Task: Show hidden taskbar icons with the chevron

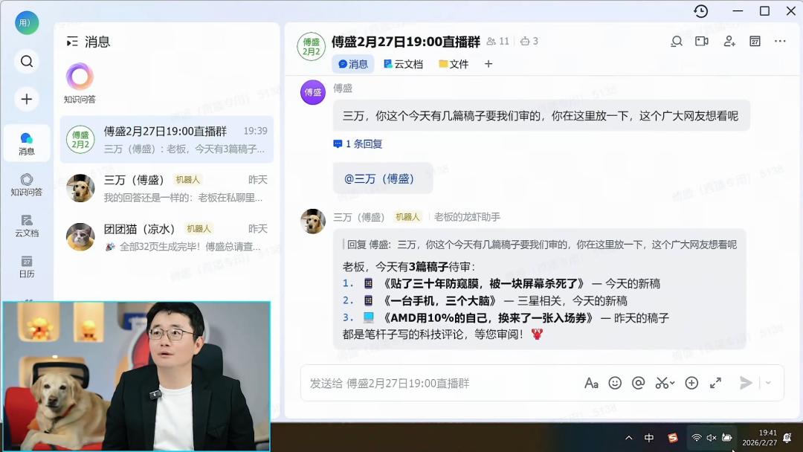Action: click(x=628, y=438)
